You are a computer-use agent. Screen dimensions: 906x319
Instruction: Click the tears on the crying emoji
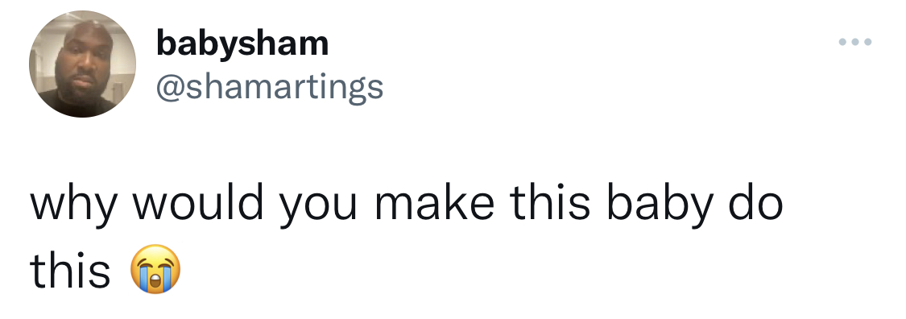[x=155, y=279]
